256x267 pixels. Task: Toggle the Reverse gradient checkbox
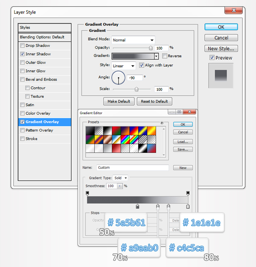click(165, 56)
